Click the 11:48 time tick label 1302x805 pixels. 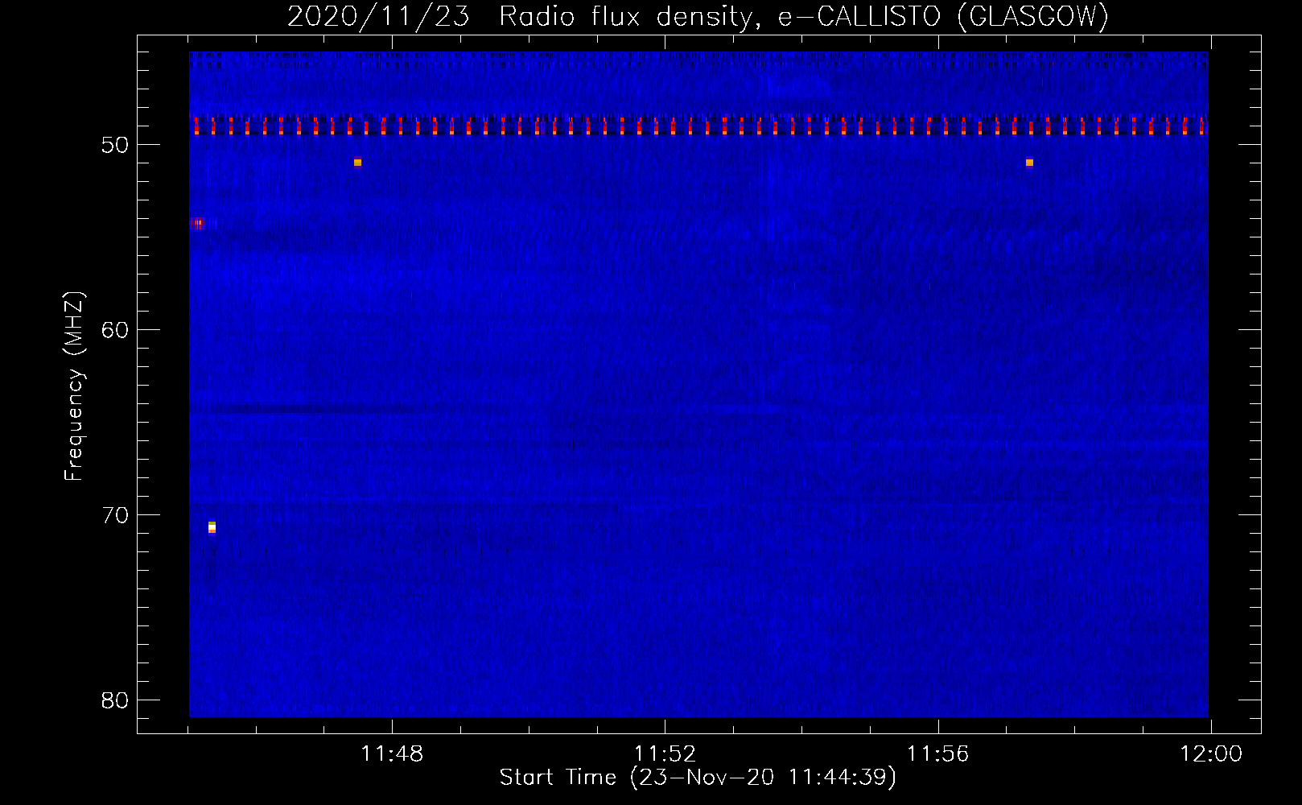[x=392, y=754]
